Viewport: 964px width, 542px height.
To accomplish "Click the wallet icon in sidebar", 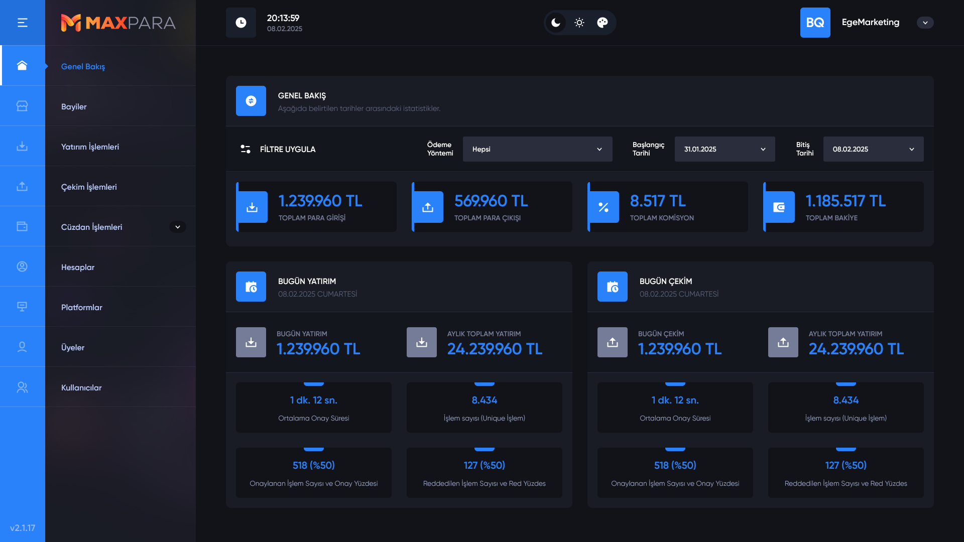I will click(22, 226).
